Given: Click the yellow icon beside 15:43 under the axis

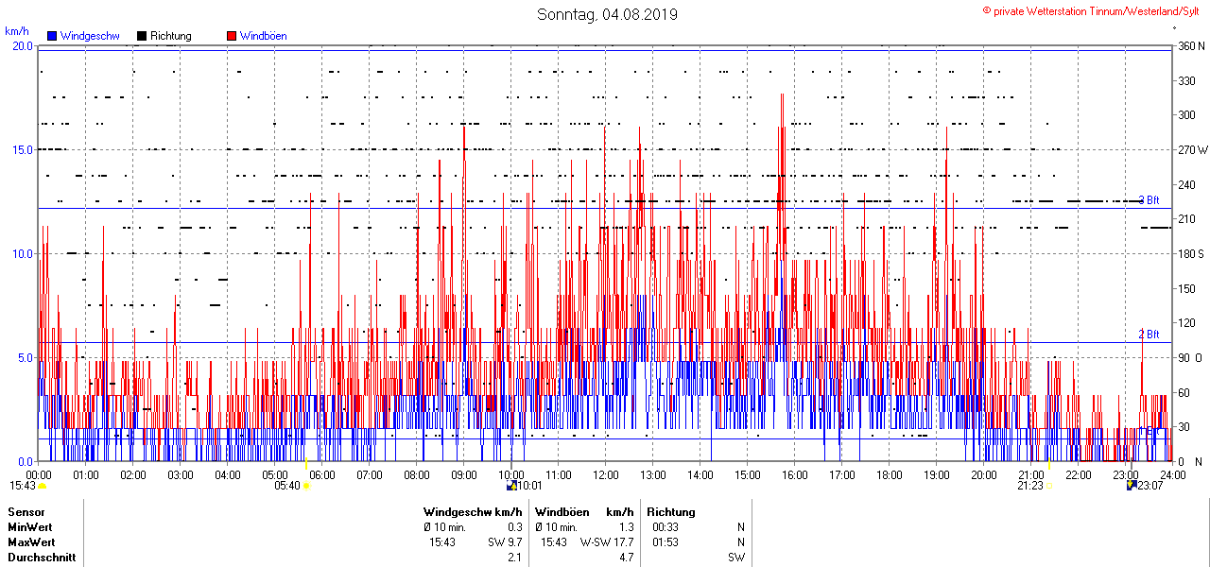Looking at the screenshot, I should (x=43, y=486).
